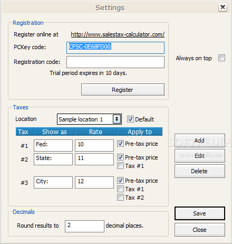Screen dimensions: 232x244
Task: Save the settings
Action: click(200, 213)
